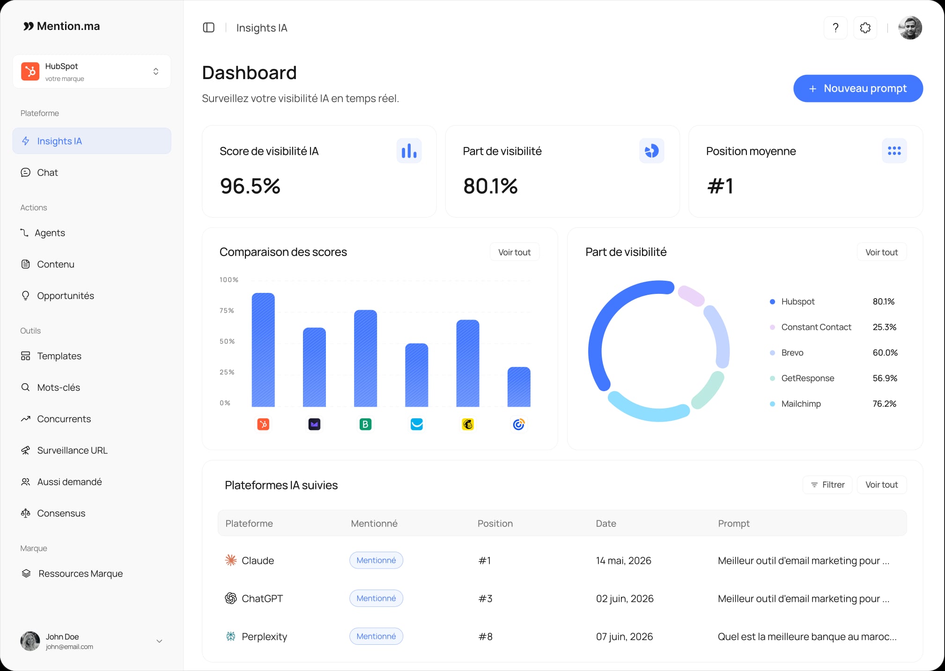This screenshot has height=671, width=945.
Task: Click the pie chart icon on the Part de visibilité card
Action: click(651, 151)
